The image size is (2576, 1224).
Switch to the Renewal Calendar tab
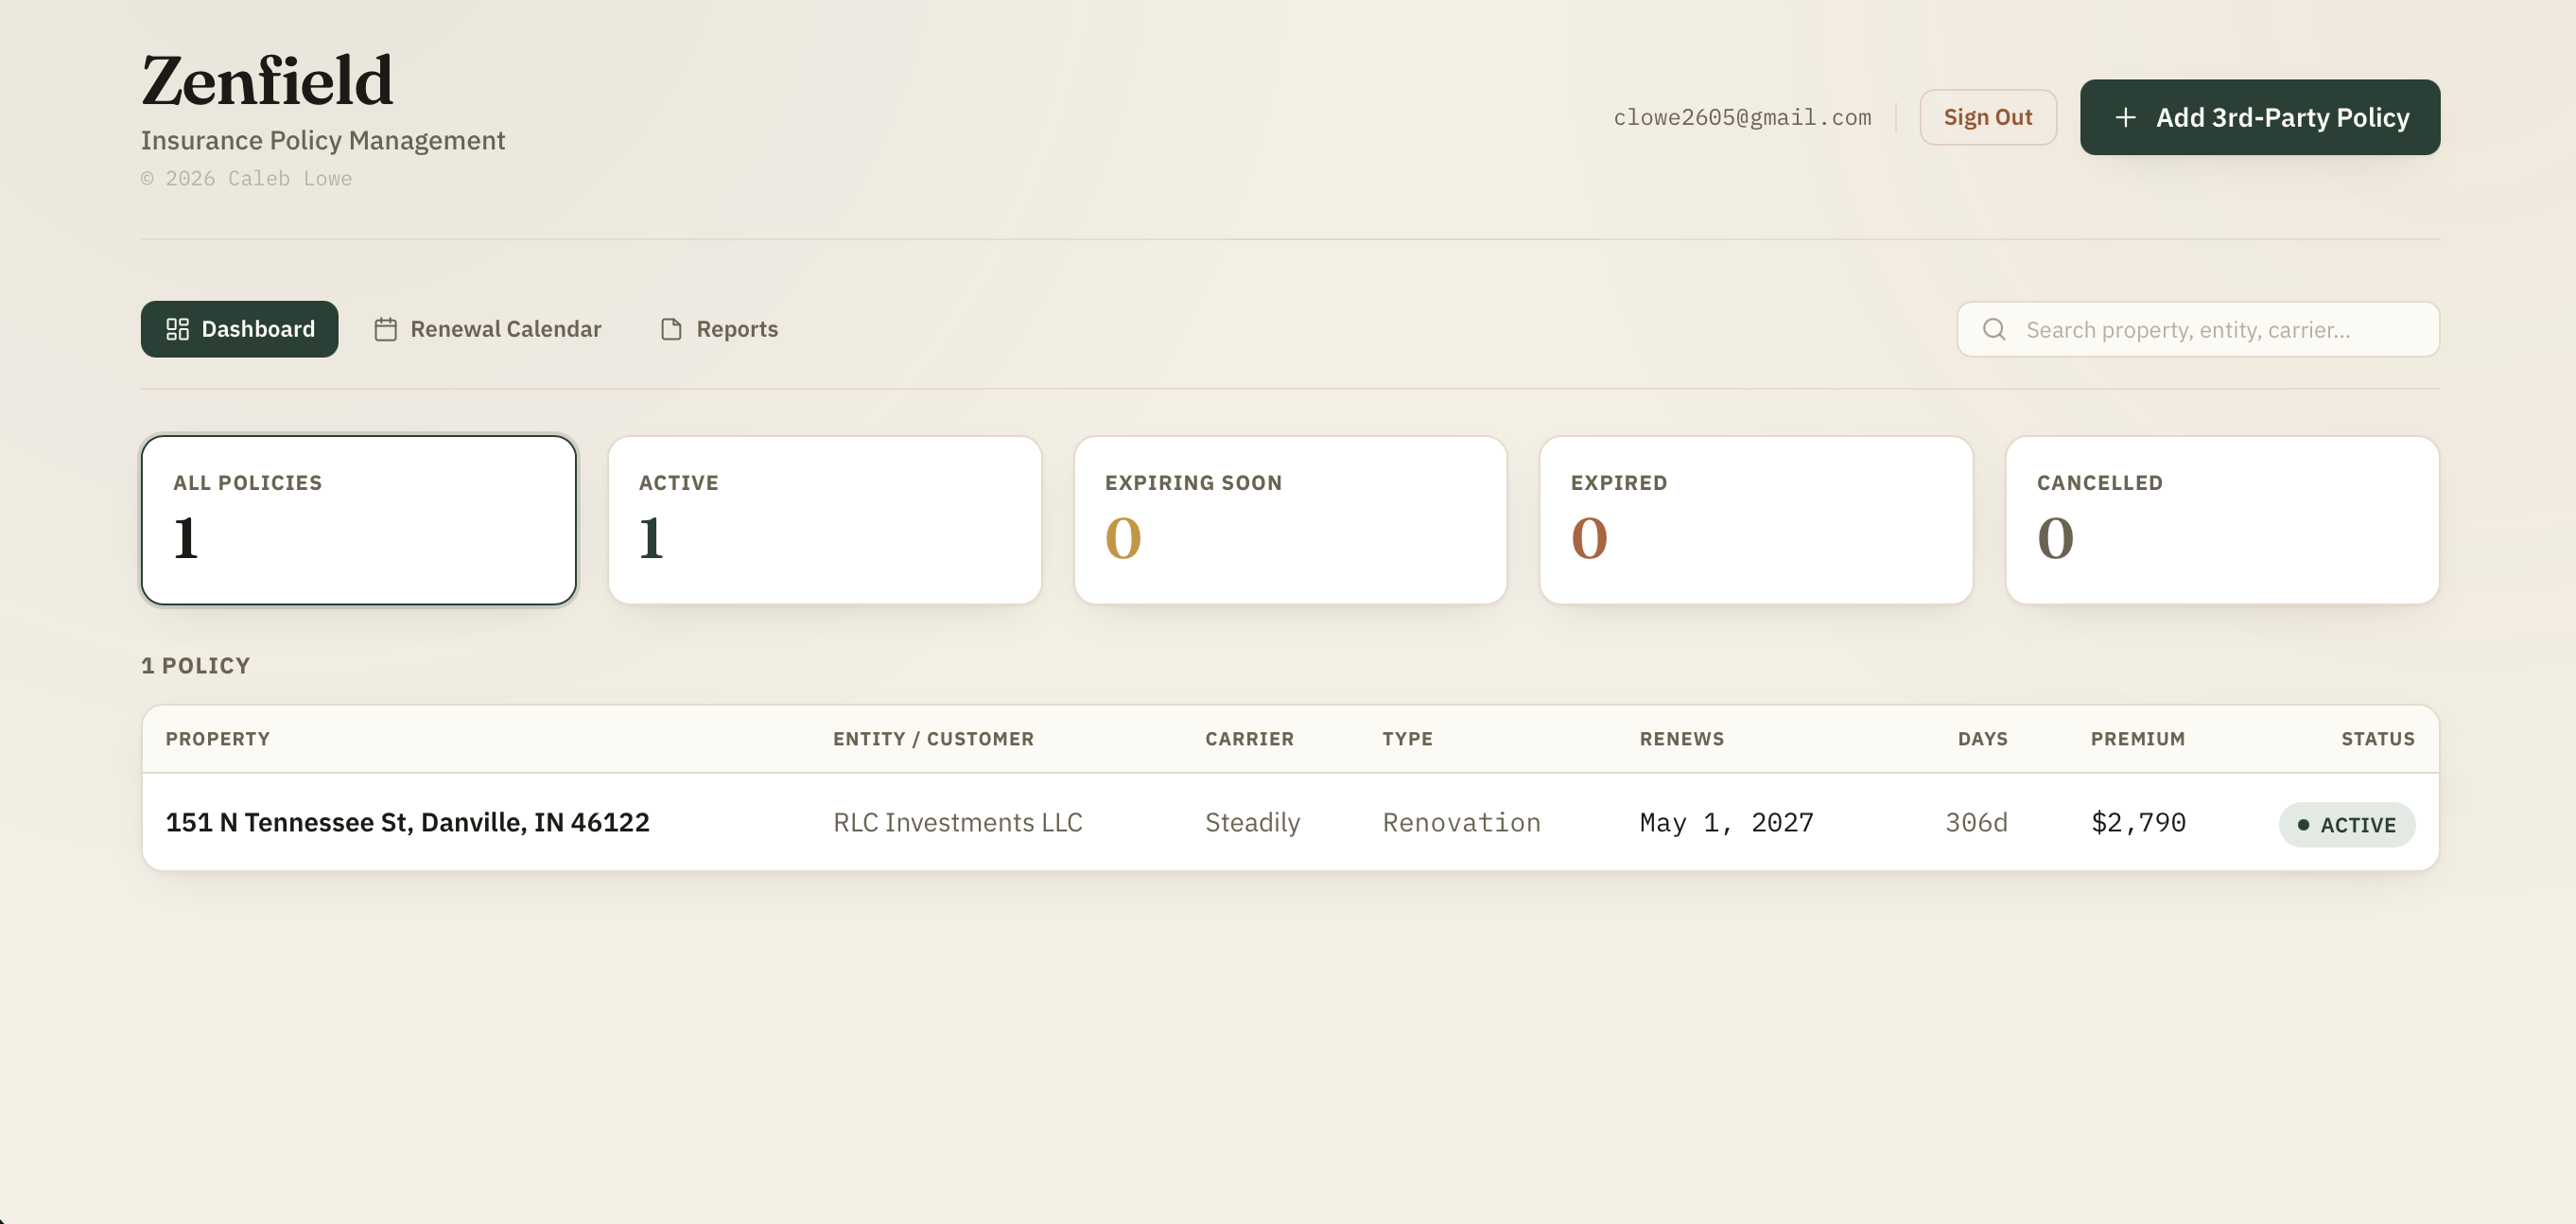(x=488, y=329)
